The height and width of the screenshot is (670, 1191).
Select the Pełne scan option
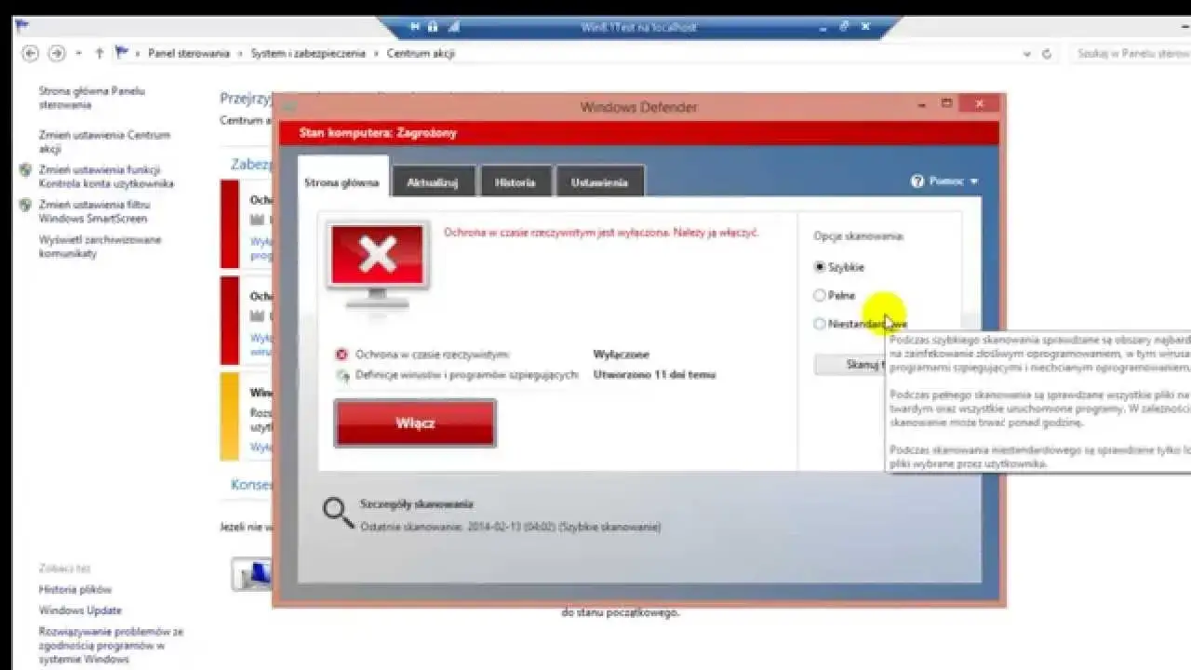[820, 295]
